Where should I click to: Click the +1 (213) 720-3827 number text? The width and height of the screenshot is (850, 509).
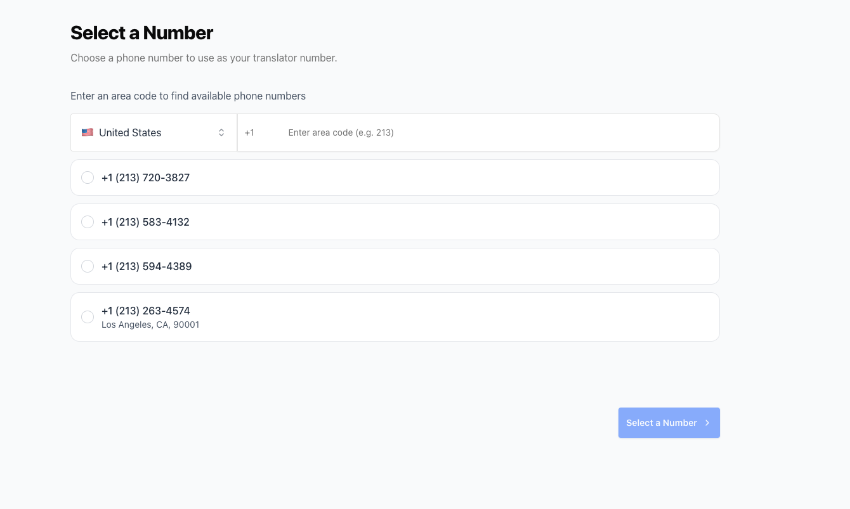coord(145,177)
